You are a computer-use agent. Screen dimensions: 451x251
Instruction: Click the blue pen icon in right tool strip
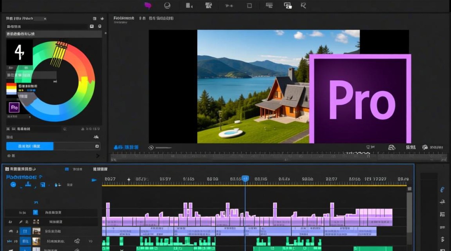point(442,190)
